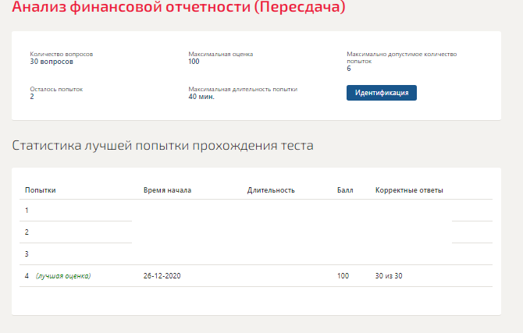Click the "Максимальная оценка" label

[x=221, y=54]
